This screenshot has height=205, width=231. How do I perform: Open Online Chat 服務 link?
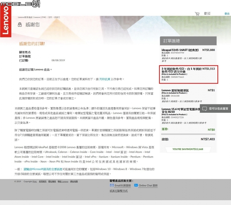pos(148,185)
